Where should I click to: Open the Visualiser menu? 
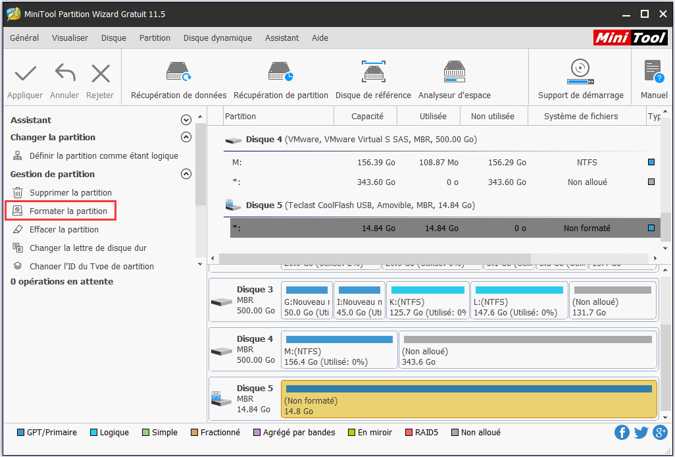point(70,38)
